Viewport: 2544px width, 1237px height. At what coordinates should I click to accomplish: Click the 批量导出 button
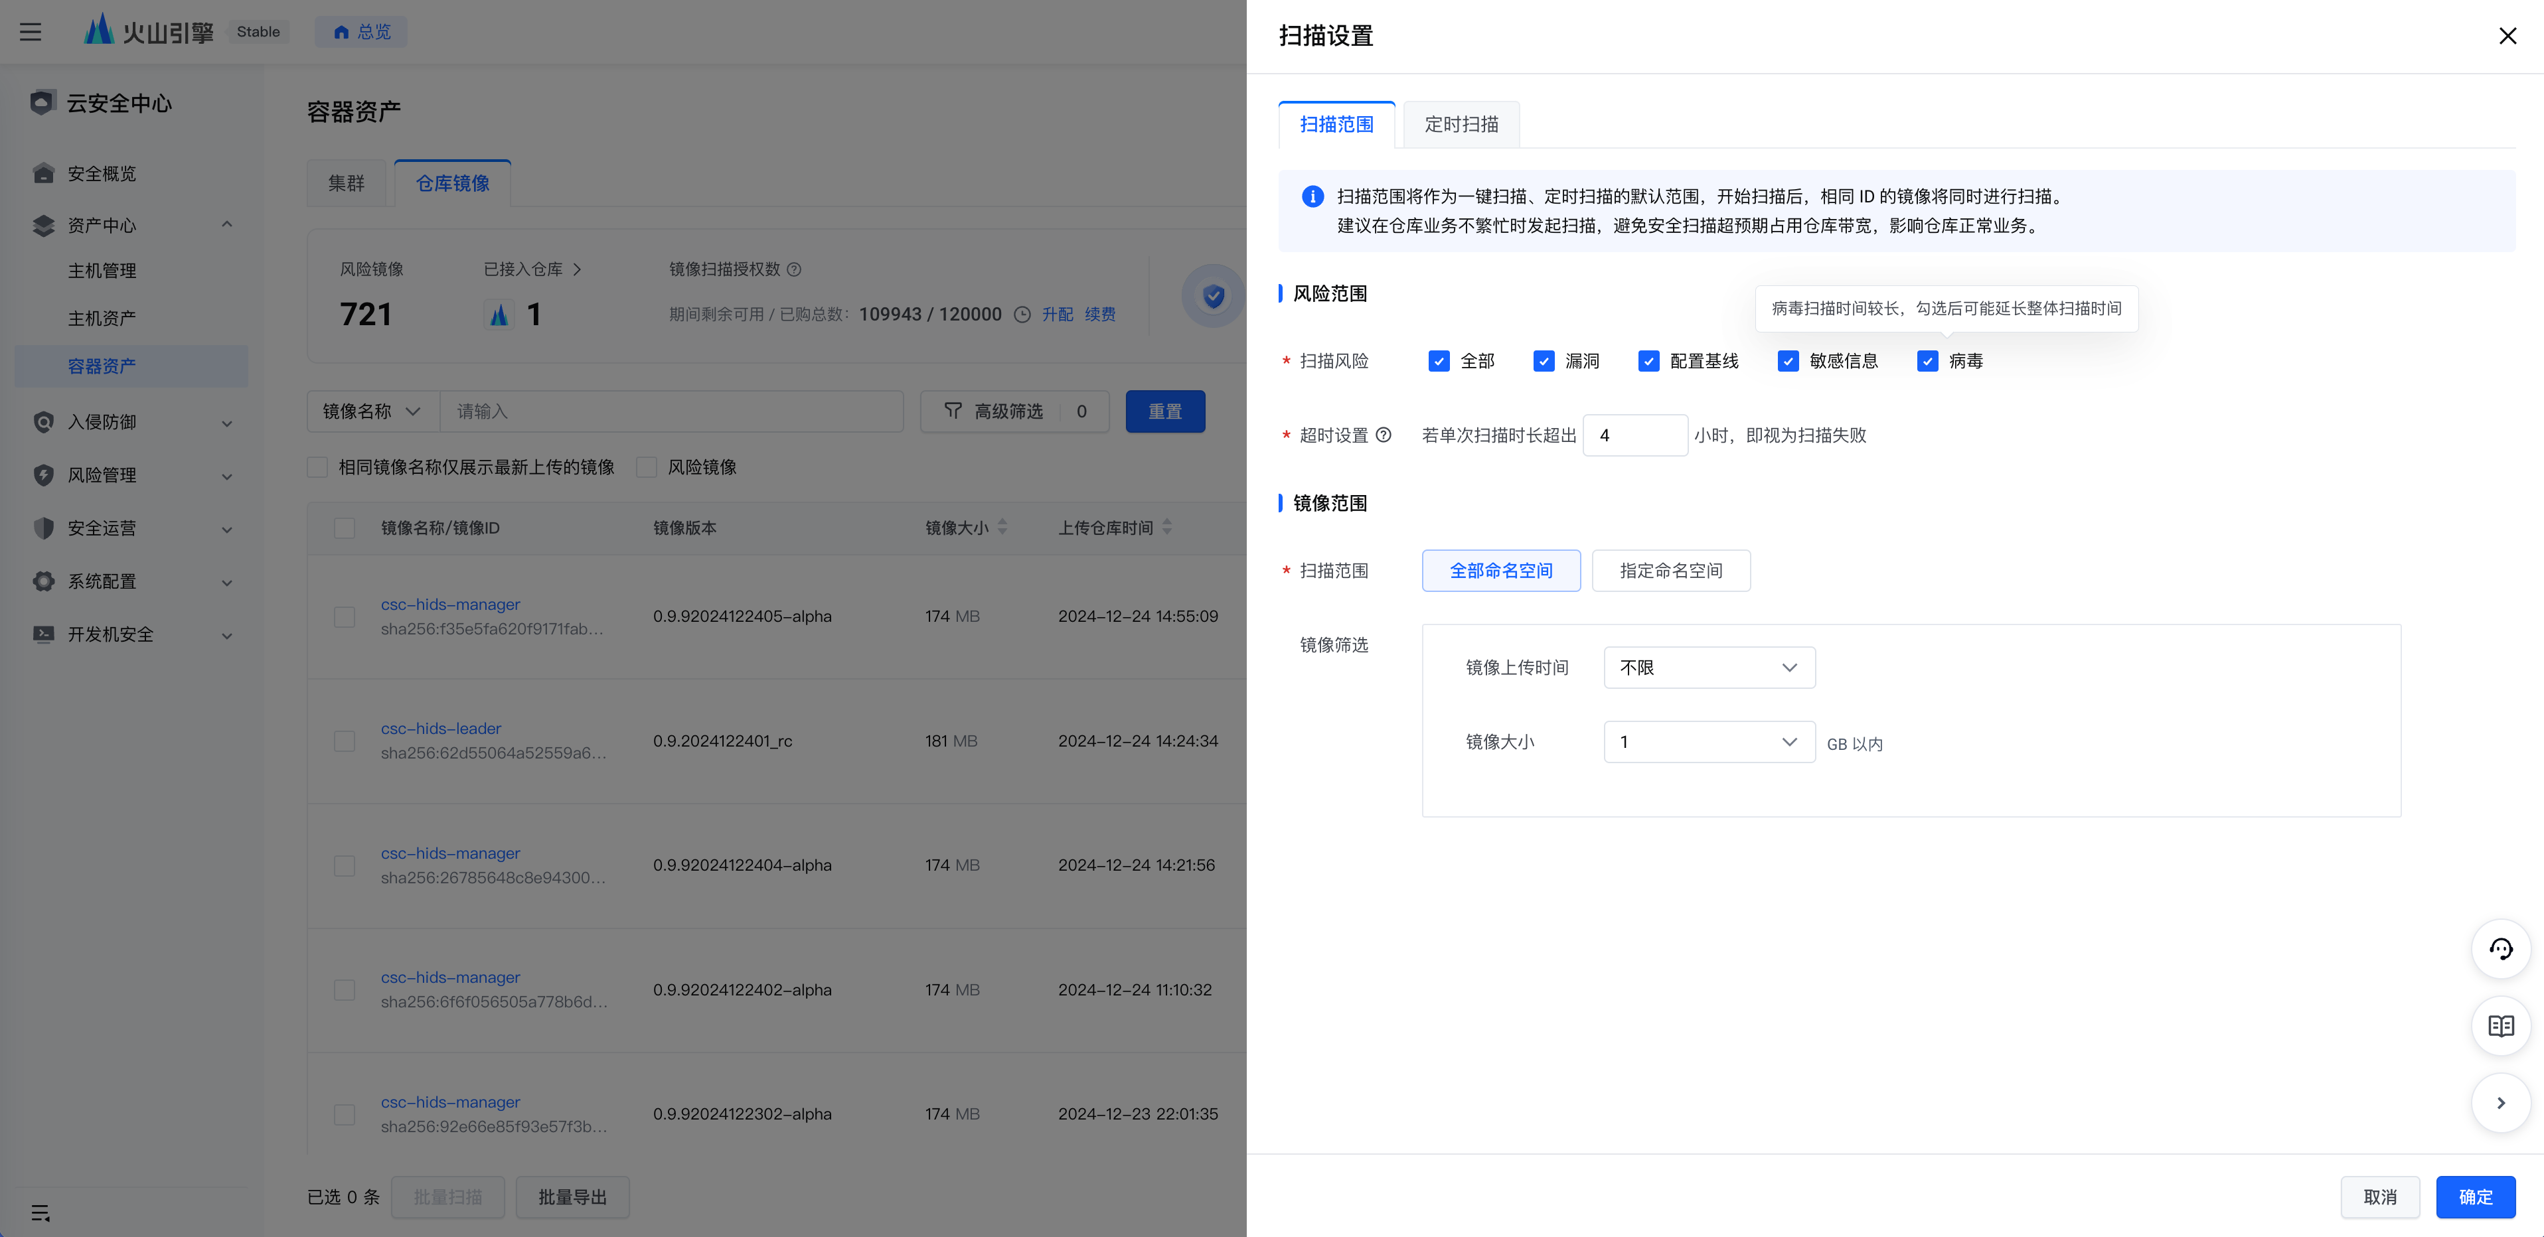point(573,1197)
